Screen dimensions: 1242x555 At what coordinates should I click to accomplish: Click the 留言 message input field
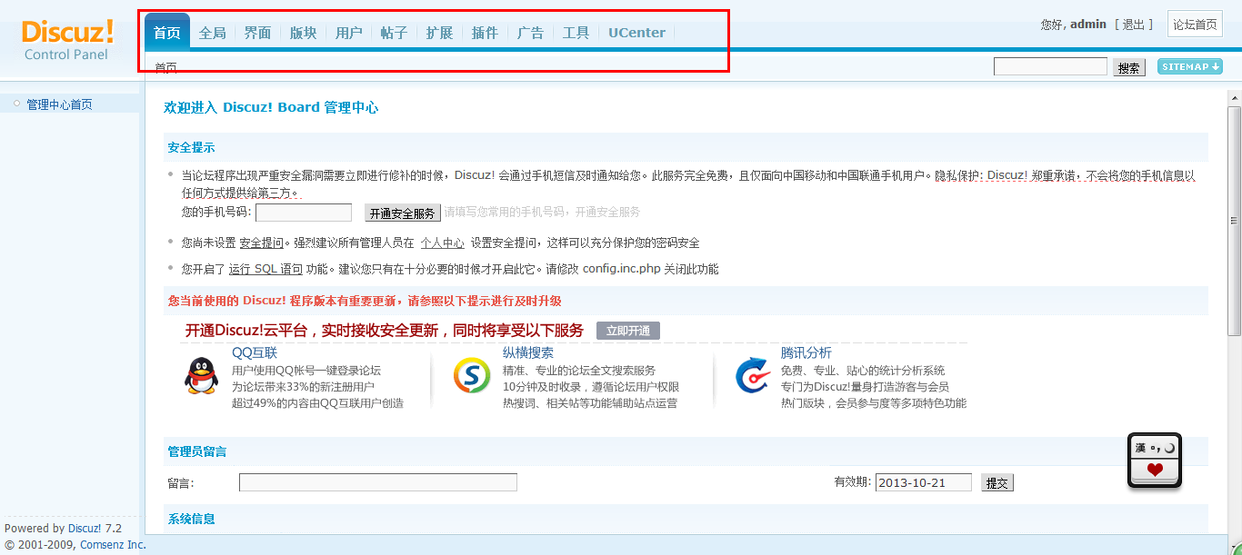click(378, 482)
